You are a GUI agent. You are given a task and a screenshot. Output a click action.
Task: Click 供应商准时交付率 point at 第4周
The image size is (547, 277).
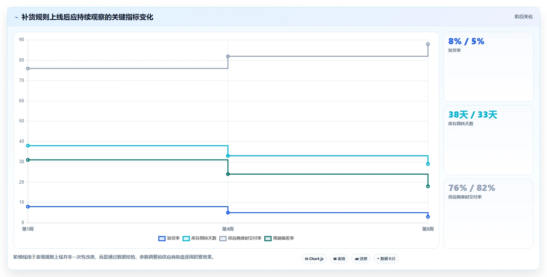[228, 56]
